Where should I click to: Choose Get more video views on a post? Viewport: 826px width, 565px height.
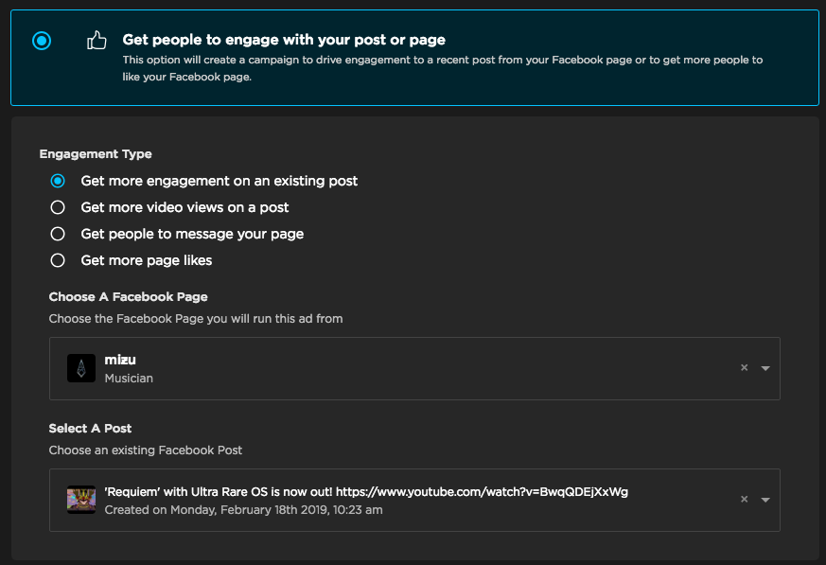[x=58, y=207]
